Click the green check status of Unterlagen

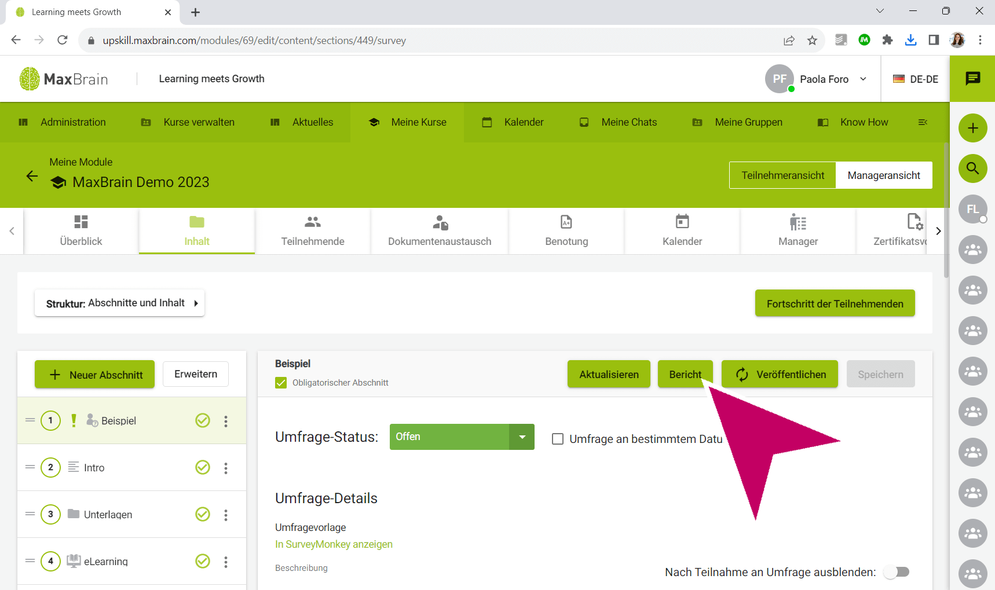tap(203, 514)
